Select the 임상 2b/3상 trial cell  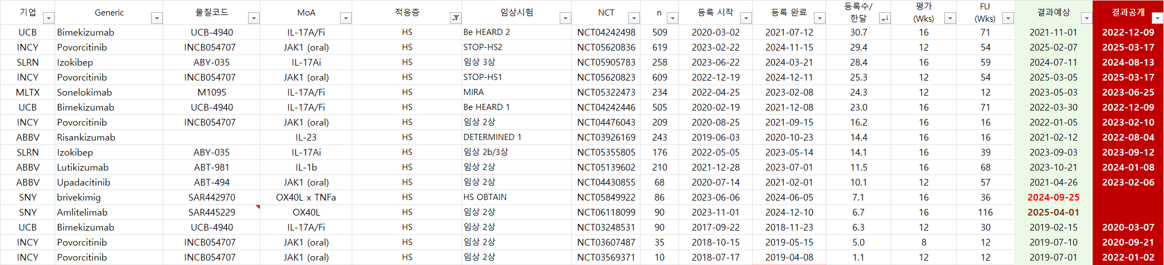(x=517, y=152)
